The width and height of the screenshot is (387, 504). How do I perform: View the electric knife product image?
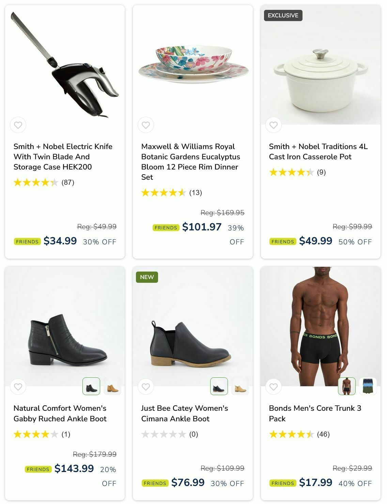coord(65,65)
